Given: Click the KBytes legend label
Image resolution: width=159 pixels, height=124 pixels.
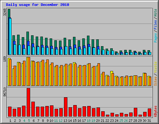Looking at the screenshot, I should coord(156,111).
